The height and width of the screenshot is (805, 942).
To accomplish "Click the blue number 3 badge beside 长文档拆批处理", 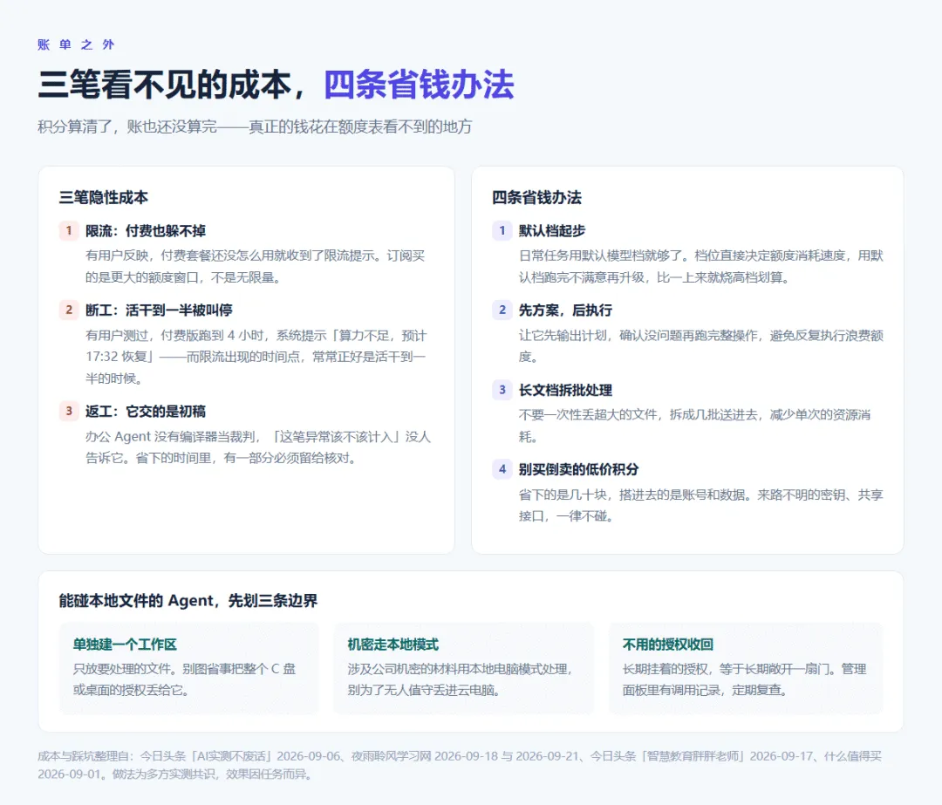I will 502,389.
